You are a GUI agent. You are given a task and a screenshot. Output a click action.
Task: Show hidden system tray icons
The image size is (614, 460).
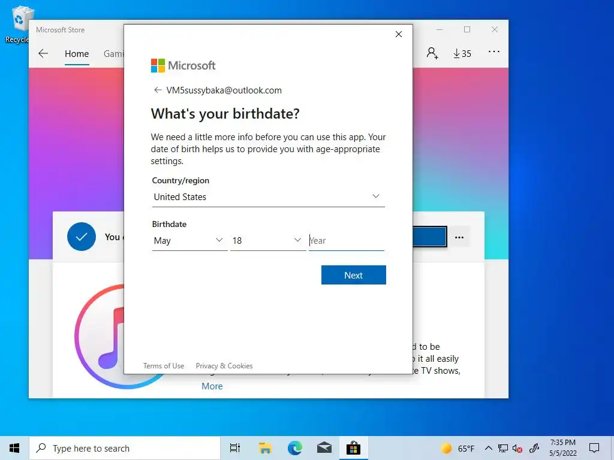coord(488,448)
